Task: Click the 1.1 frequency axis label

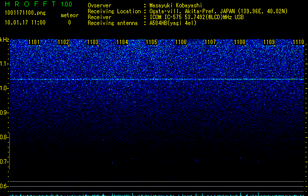Action: 4,64
